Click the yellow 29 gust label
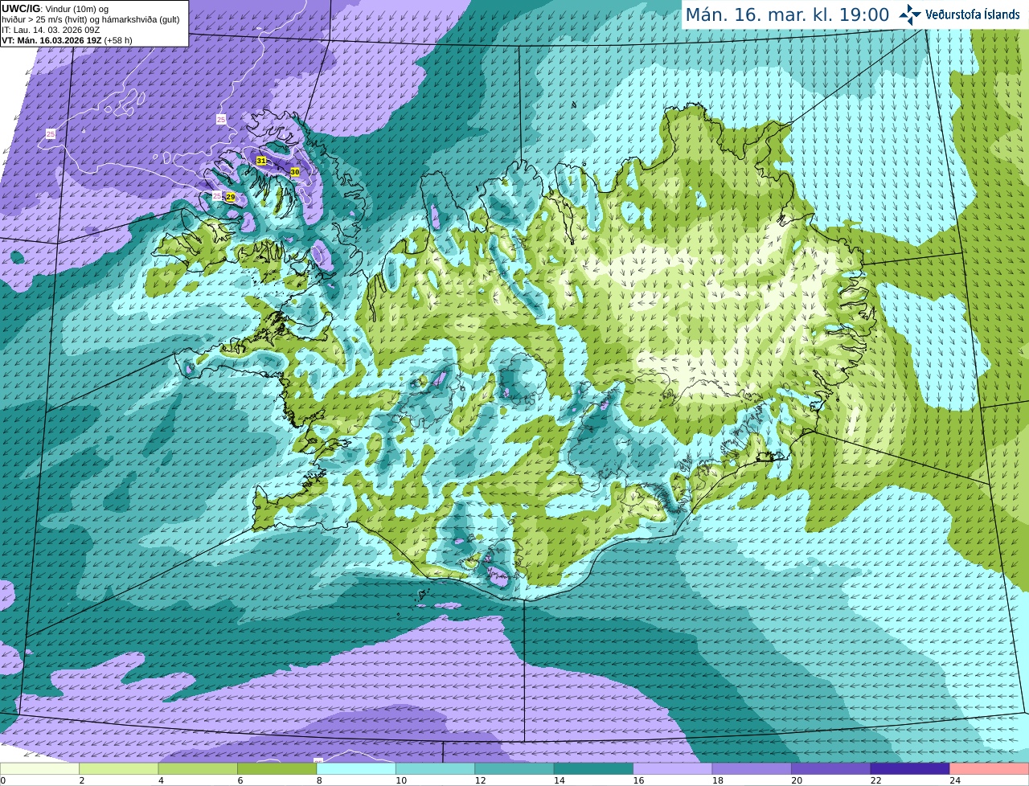 coord(231,197)
